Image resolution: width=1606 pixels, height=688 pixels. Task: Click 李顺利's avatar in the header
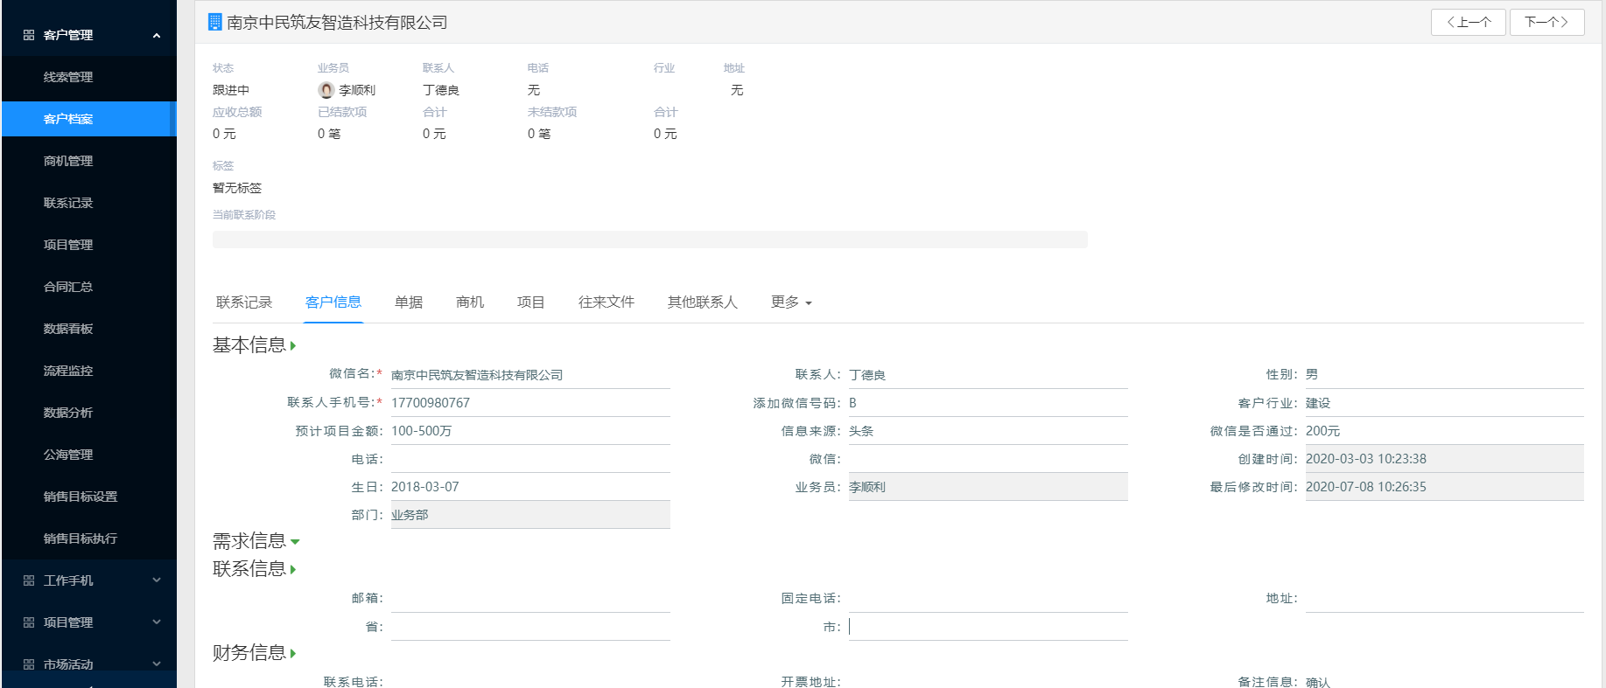[326, 90]
